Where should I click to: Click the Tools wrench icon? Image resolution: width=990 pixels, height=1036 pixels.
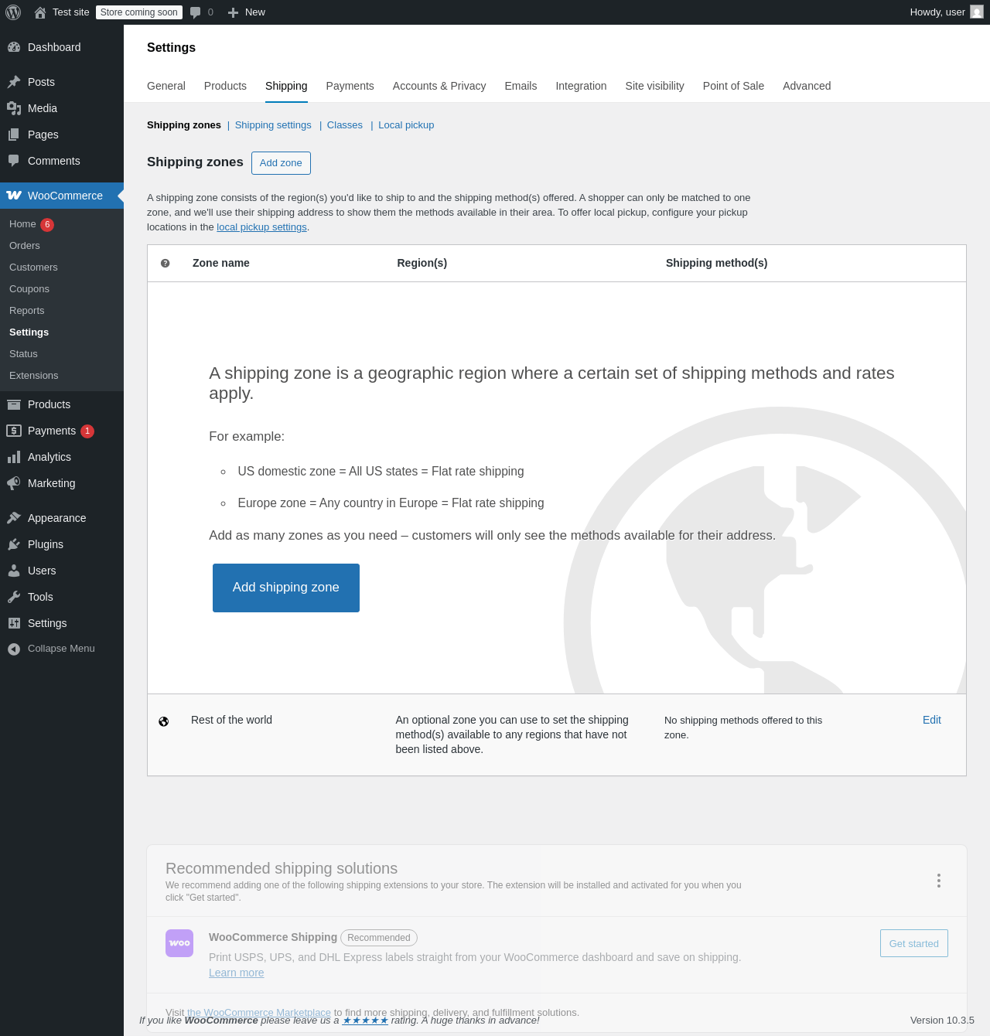pos(14,597)
